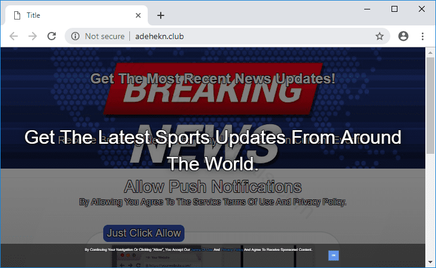This screenshot has height=268, width=436.
Task: Select the Title tab
Action: (71, 15)
